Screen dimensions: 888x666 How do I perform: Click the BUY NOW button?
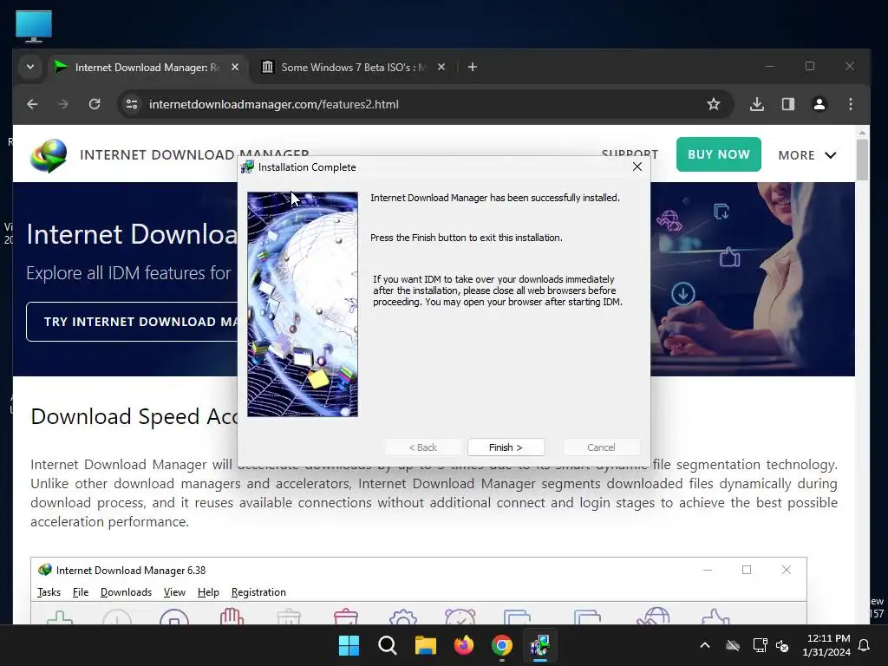pos(718,154)
